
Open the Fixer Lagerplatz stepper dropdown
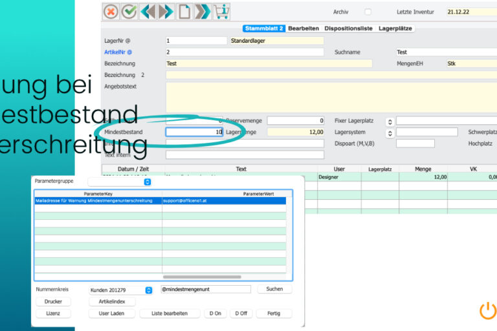pos(390,121)
